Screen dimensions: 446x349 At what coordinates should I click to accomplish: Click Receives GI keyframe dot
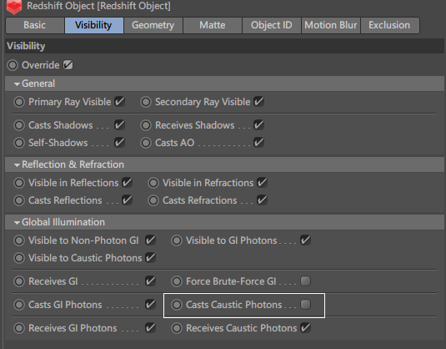(x=19, y=281)
